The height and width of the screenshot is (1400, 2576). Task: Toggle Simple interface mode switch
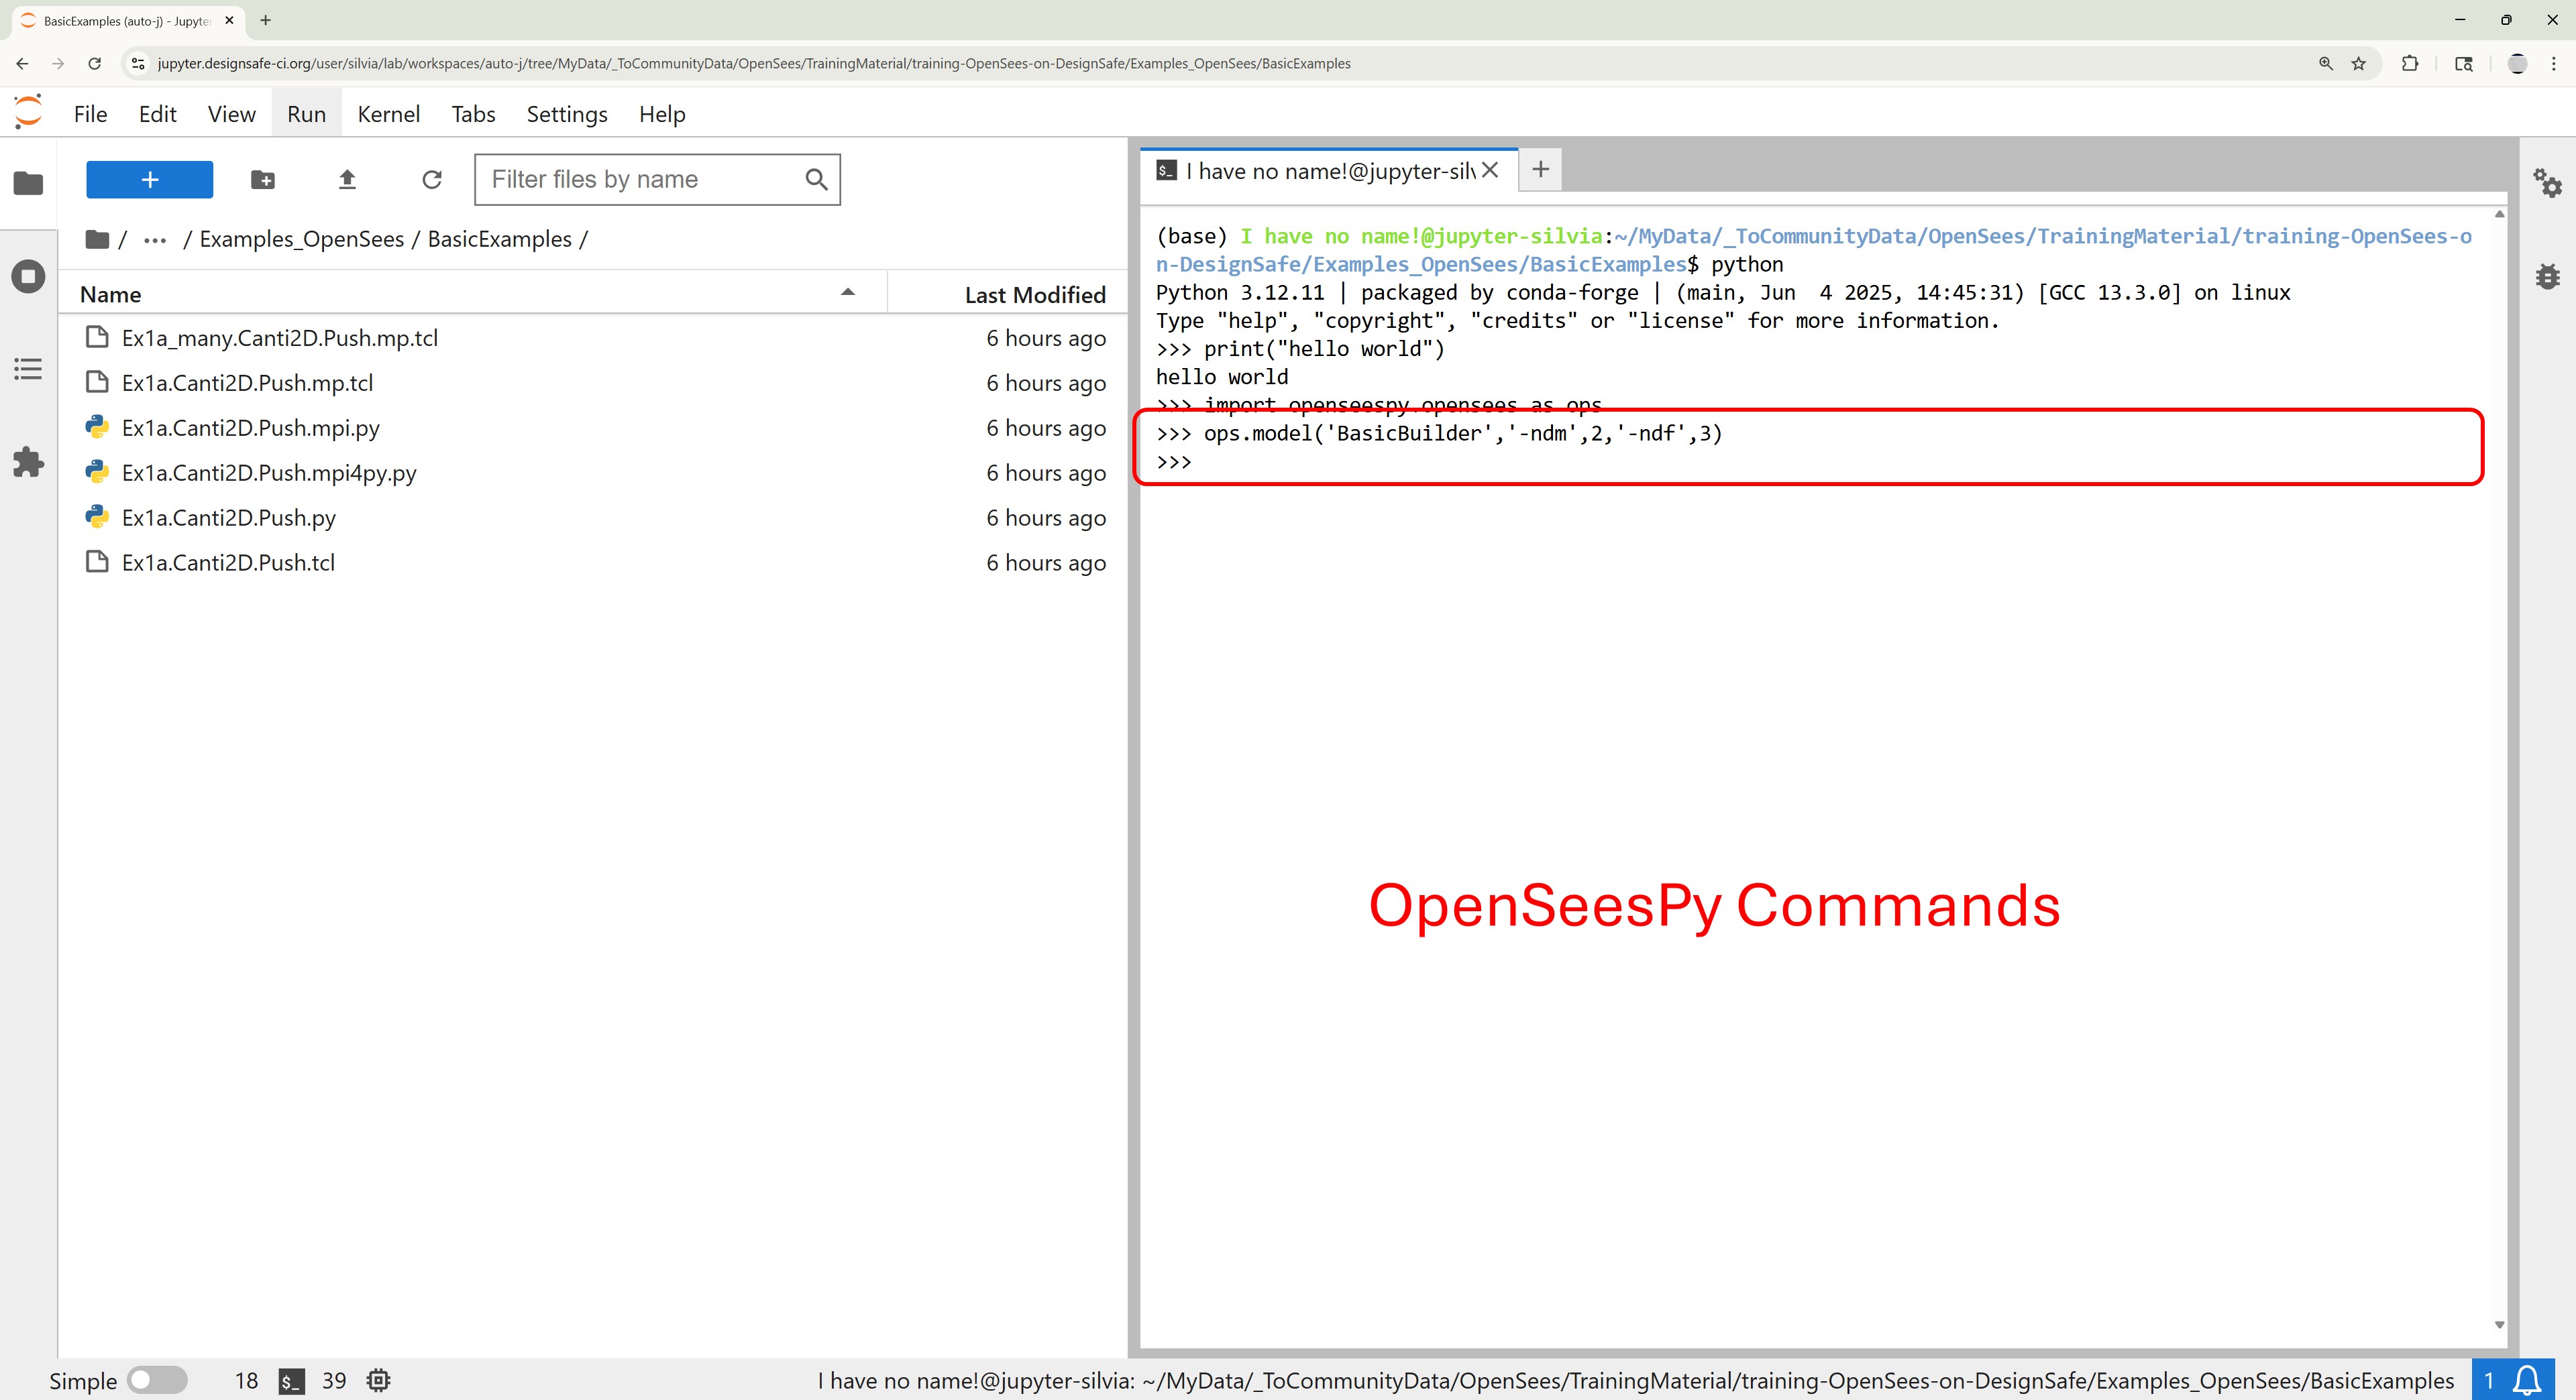[157, 1380]
